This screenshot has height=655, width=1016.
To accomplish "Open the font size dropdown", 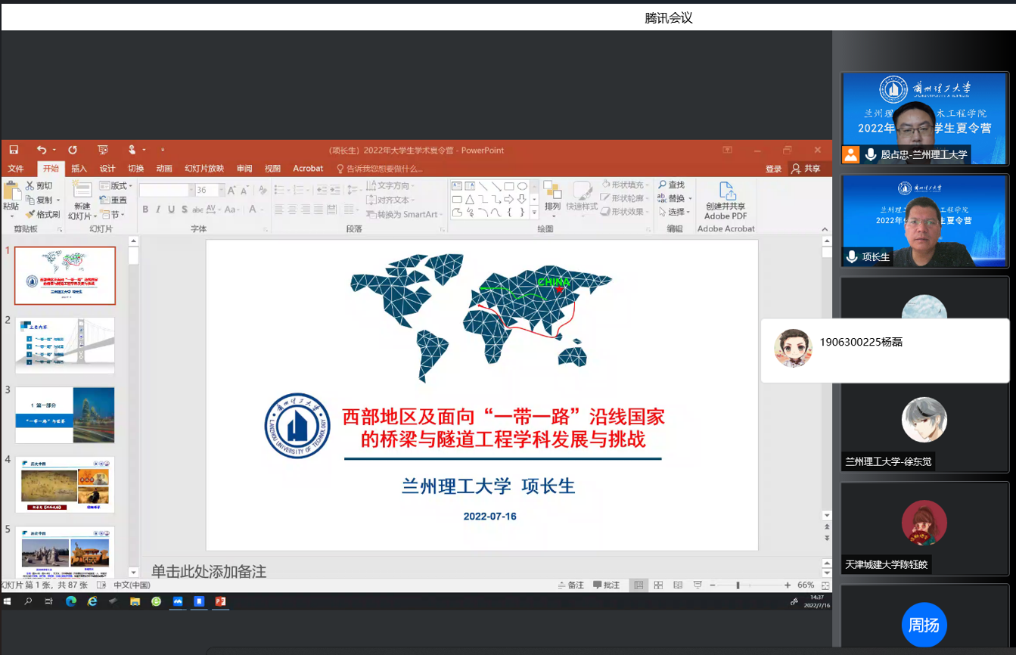I will pyautogui.click(x=220, y=191).
